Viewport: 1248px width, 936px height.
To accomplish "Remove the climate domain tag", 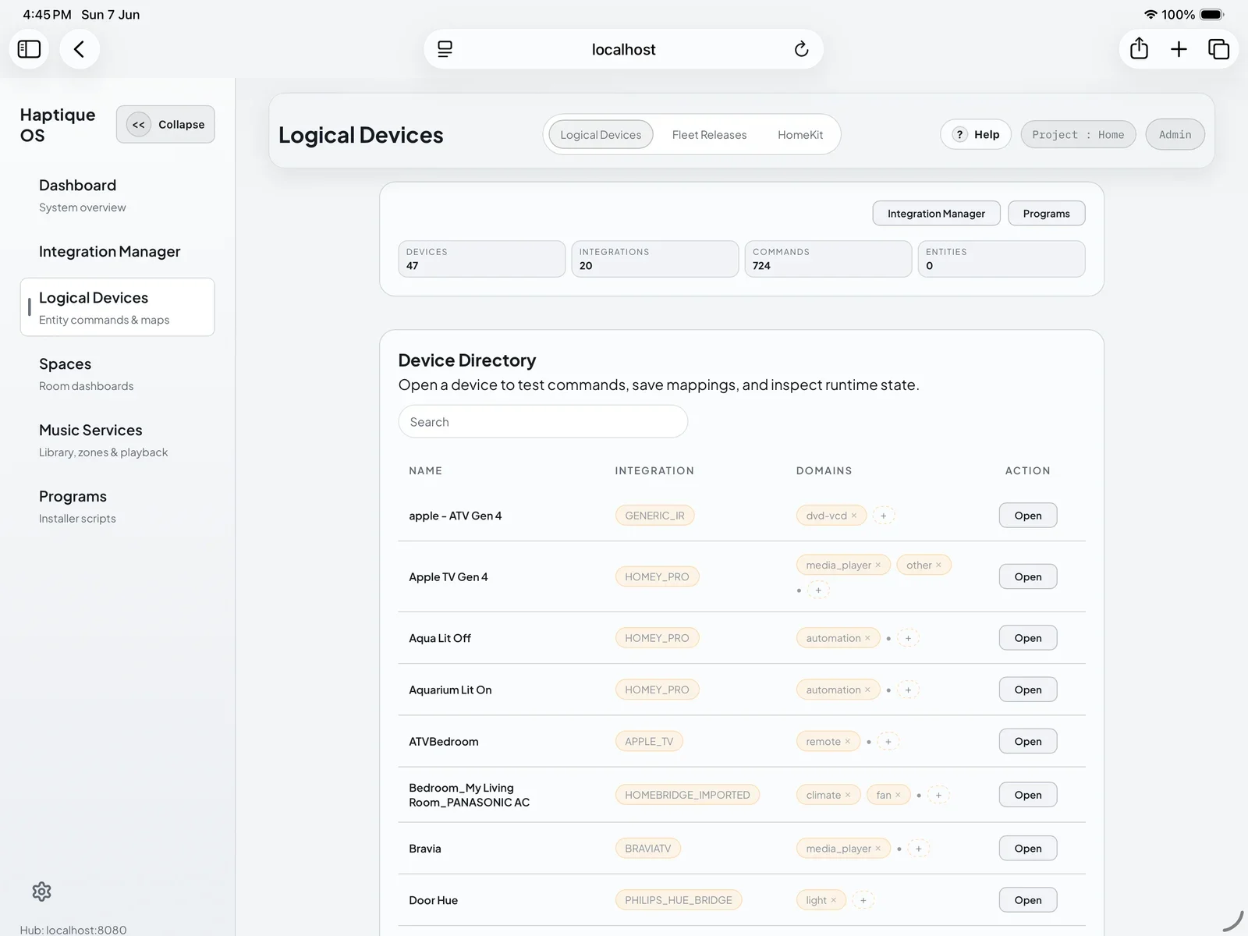I will click(x=848, y=795).
